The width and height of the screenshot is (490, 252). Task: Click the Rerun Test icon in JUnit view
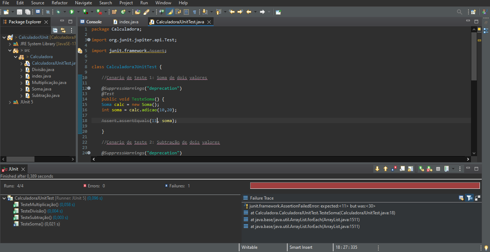point(421,169)
